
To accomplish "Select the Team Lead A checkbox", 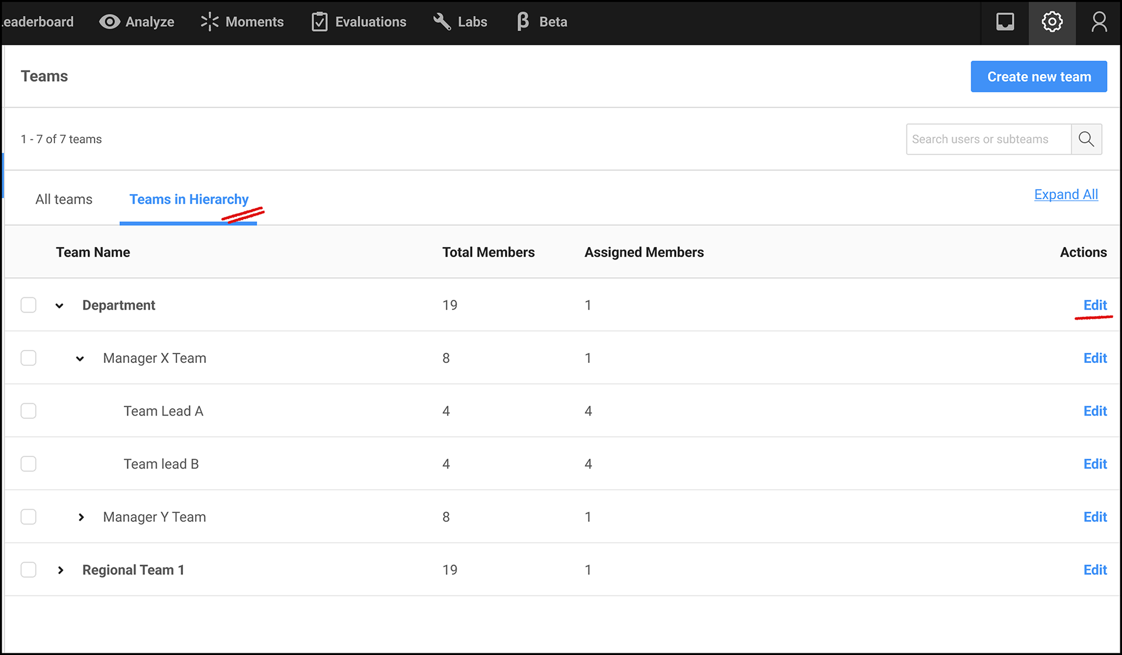I will click(x=29, y=411).
